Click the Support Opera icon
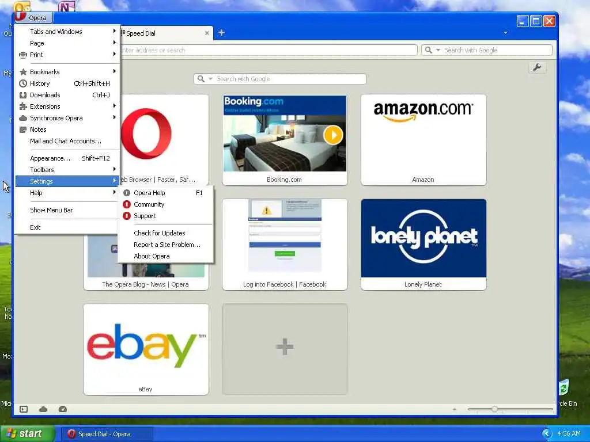 pyautogui.click(x=127, y=216)
